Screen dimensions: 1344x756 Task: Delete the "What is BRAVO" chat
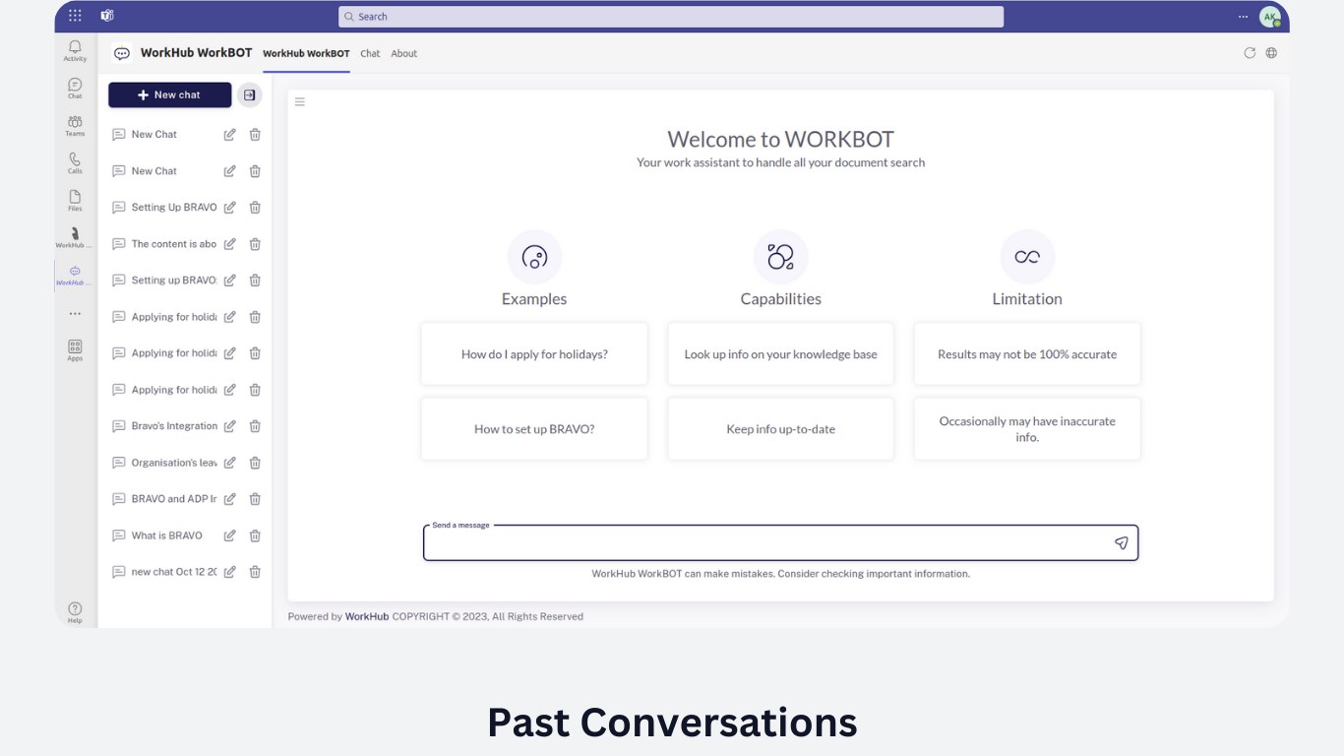(x=255, y=535)
